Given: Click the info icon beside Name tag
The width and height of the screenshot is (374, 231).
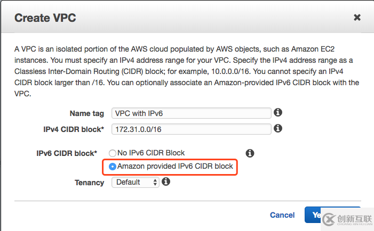Looking at the screenshot, I should tap(278, 113).
